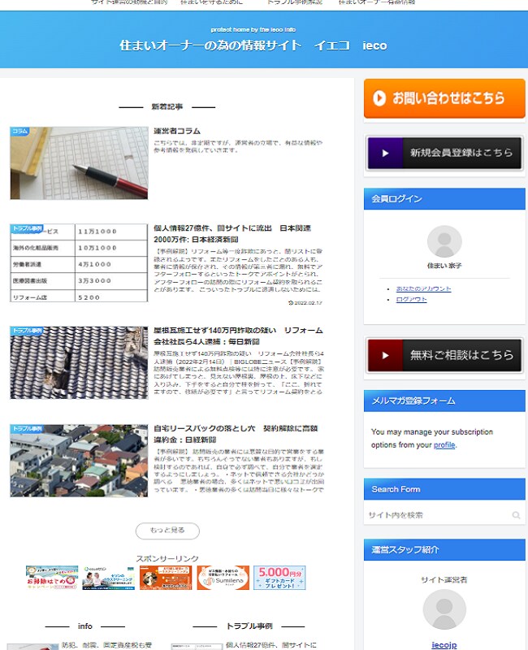Open the 5,000円分 gift card sponsor banner
This screenshot has height=650, width=528.
coord(279,578)
